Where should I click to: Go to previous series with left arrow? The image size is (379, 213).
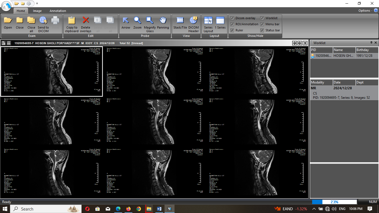pyautogui.click(x=294, y=43)
